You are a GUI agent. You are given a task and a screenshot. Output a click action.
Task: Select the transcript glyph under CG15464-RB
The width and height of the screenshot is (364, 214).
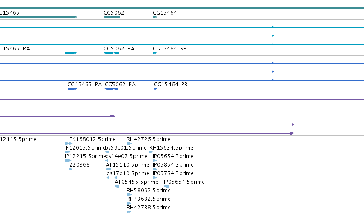click(x=155, y=53)
